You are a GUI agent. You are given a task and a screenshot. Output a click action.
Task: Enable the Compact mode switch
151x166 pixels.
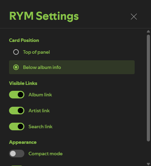[17, 154]
